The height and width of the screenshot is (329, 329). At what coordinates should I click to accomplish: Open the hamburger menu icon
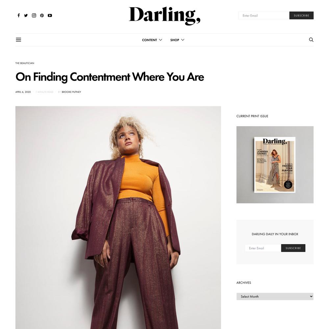[18, 40]
